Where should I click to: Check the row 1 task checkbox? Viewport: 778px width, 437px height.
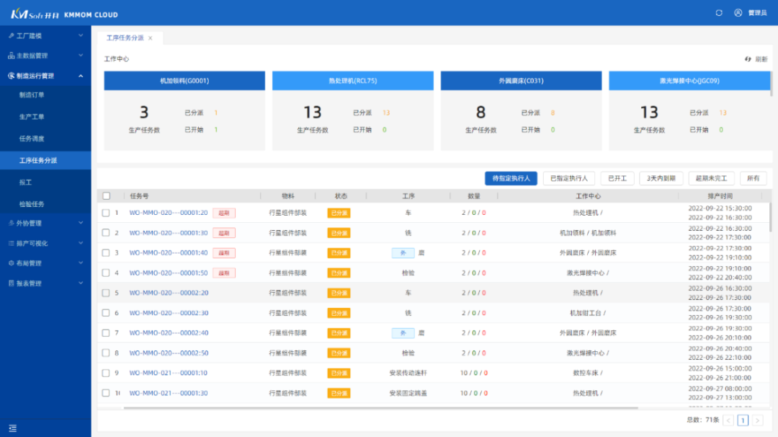(x=106, y=213)
